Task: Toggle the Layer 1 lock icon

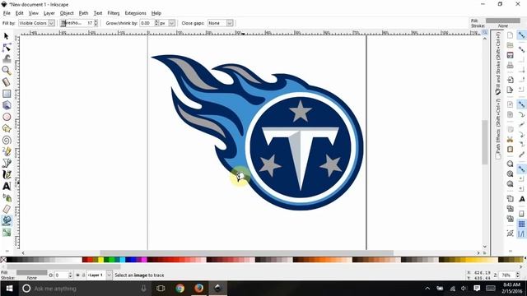Action: coord(83,275)
